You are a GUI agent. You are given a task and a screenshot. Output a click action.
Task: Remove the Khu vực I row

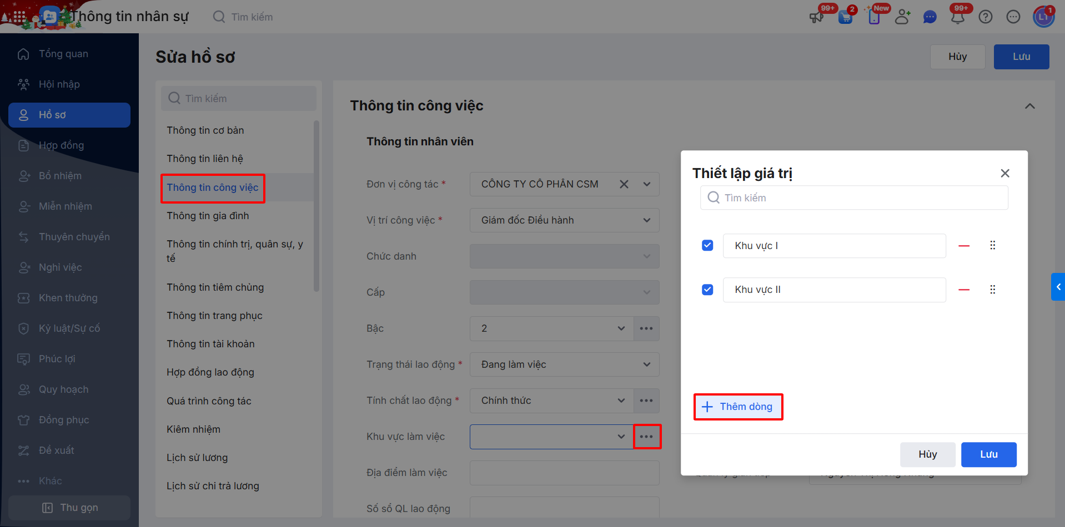tap(964, 246)
